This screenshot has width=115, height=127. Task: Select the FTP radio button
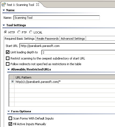[x=19, y=32]
